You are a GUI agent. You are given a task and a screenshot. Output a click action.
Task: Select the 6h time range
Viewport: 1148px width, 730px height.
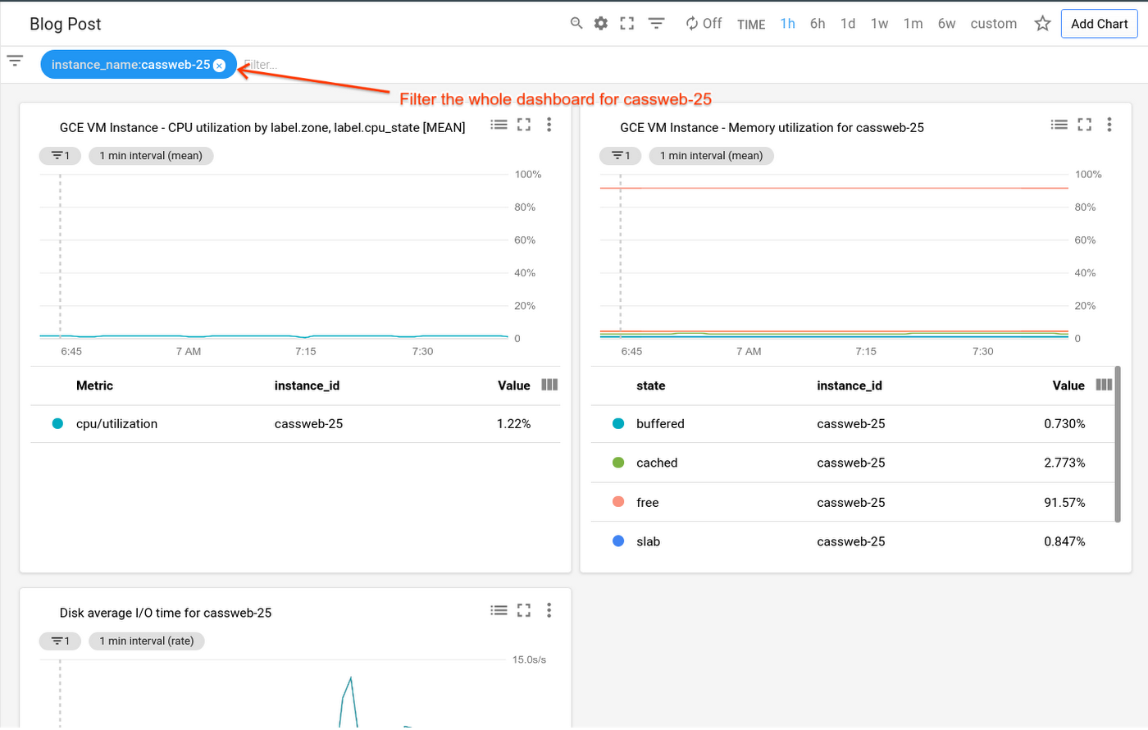(818, 24)
